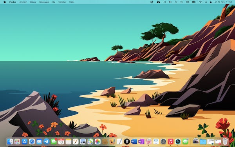Open the Weergave menu
235x147 pixels.
pyautogui.click(x=44, y=2)
